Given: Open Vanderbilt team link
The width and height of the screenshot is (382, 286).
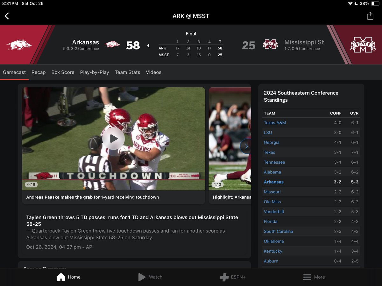Looking at the screenshot, I should tap(274, 212).
